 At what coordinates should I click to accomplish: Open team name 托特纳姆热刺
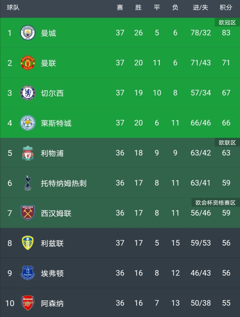click(64, 183)
